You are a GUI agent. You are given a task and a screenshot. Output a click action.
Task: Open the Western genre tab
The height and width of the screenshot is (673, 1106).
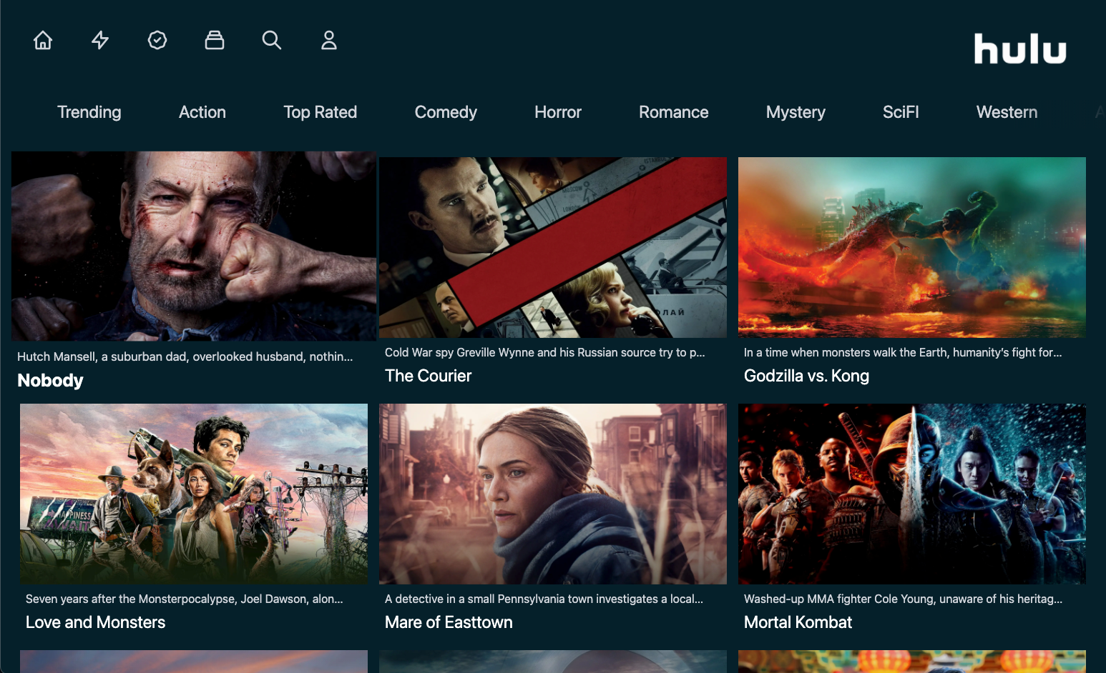pyautogui.click(x=1007, y=112)
